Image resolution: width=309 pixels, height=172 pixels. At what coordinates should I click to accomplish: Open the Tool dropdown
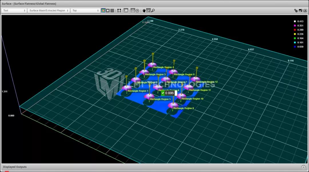point(14,10)
